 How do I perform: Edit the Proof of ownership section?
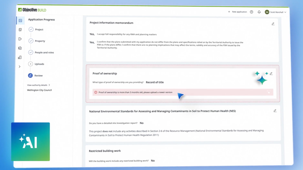pos(271,74)
